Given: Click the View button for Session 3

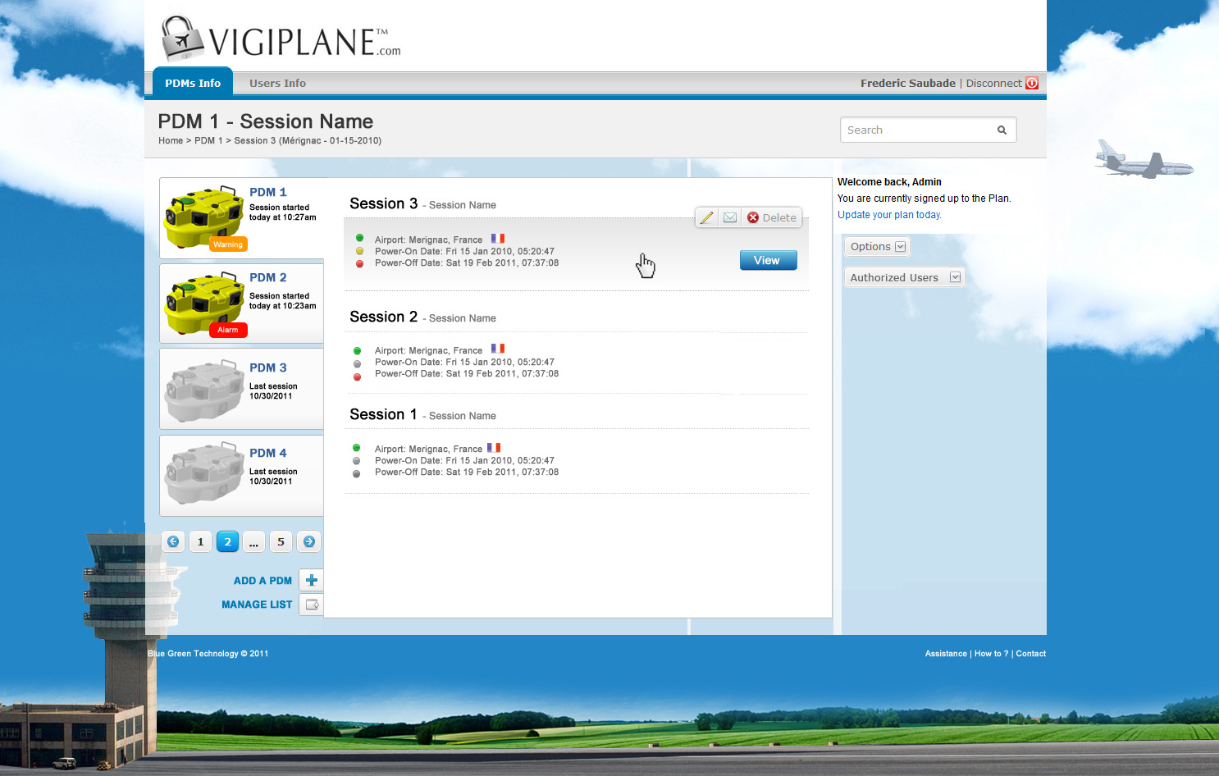Looking at the screenshot, I should (769, 260).
